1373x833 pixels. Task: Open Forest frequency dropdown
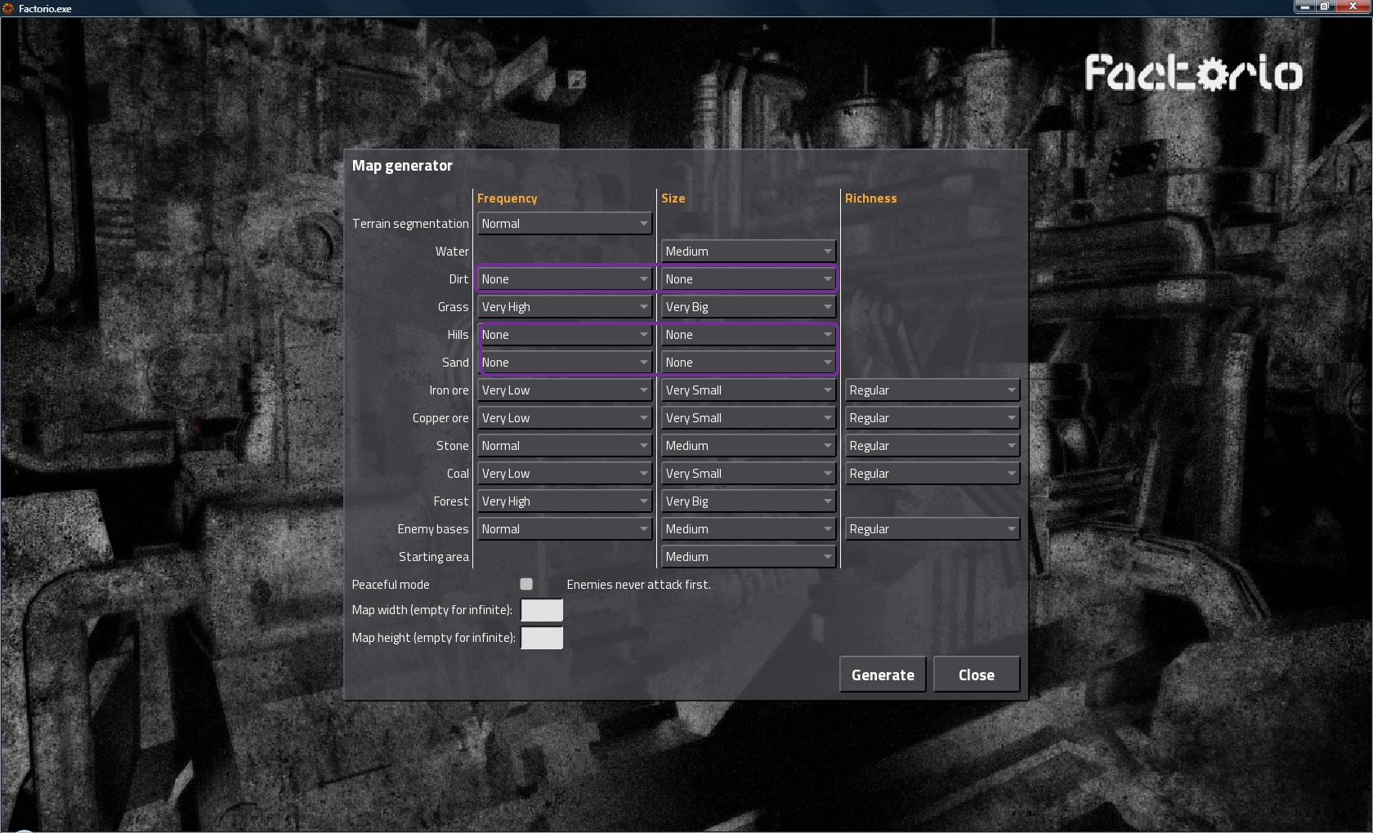(x=565, y=501)
